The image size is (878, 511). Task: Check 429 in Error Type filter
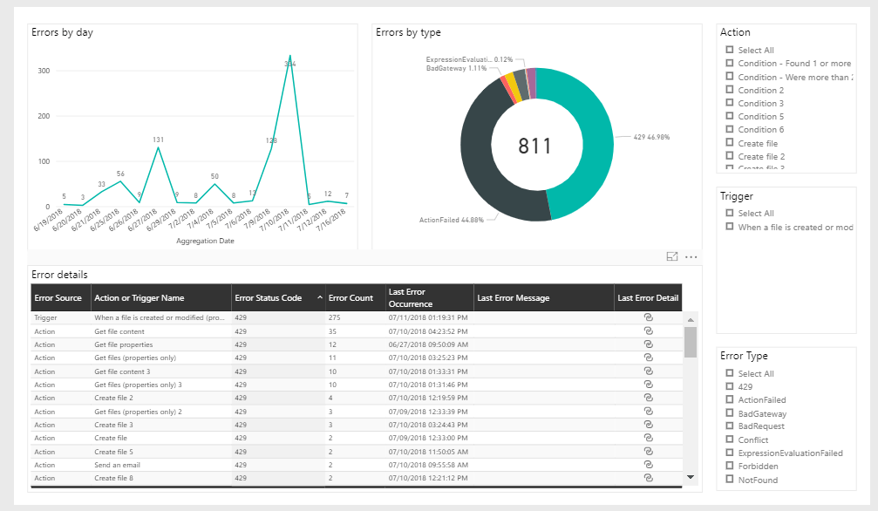click(730, 386)
